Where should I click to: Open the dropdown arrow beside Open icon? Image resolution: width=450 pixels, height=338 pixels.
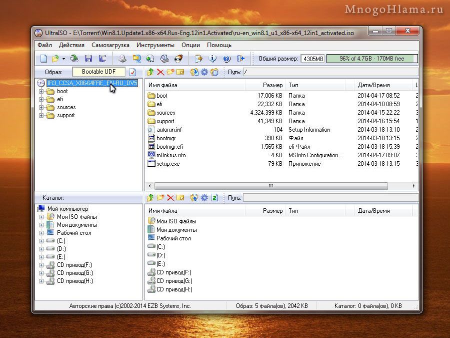tap(63, 59)
